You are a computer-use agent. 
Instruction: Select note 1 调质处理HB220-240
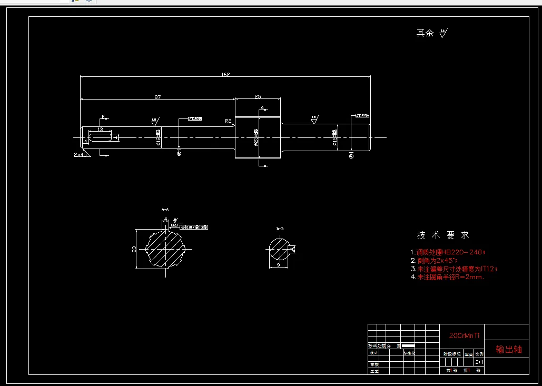[448, 252]
